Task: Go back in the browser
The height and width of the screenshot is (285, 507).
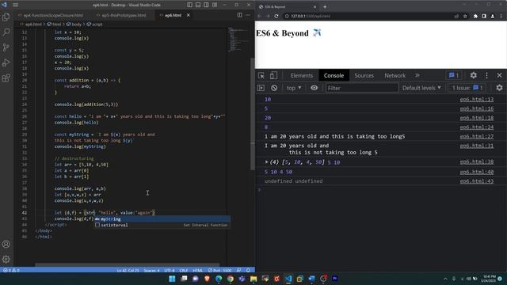Action: [x=259, y=16]
